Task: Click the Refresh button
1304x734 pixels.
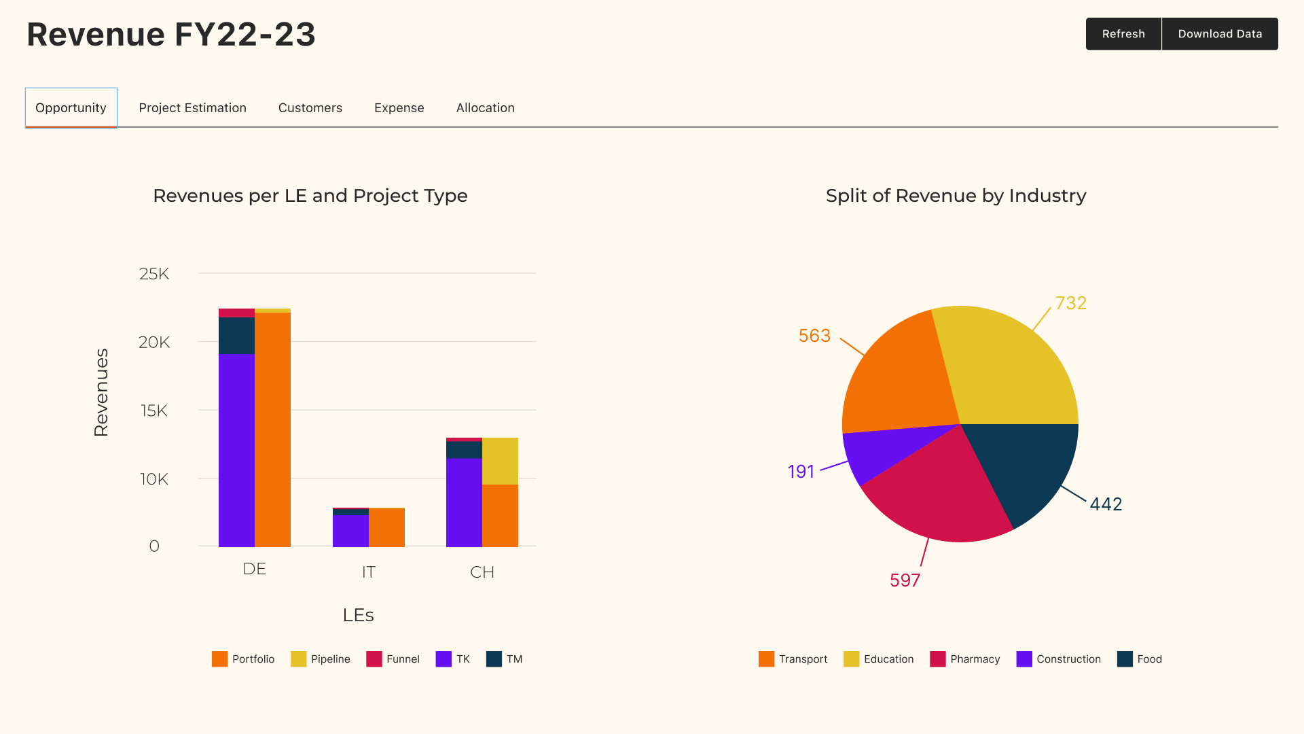Action: [x=1123, y=33]
